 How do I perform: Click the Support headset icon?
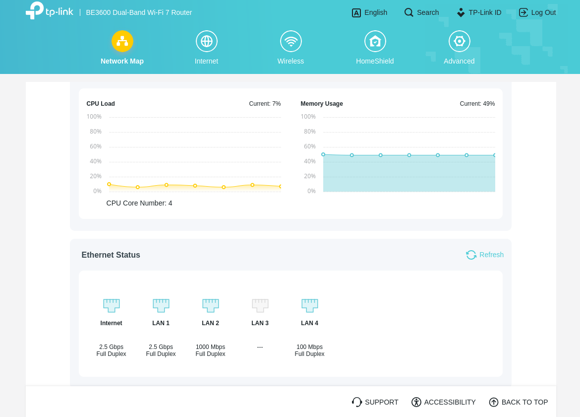pyautogui.click(x=356, y=402)
